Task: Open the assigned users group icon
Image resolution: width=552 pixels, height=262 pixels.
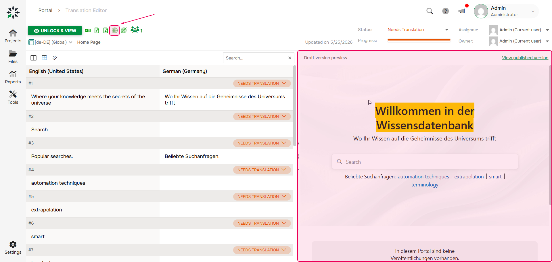Action: point(135,30)
